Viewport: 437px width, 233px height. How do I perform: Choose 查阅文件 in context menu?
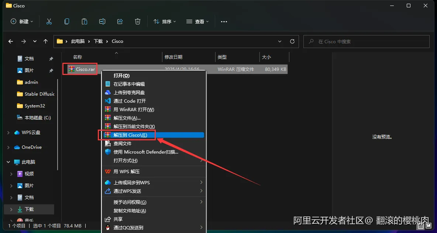(x=154, y=144)
